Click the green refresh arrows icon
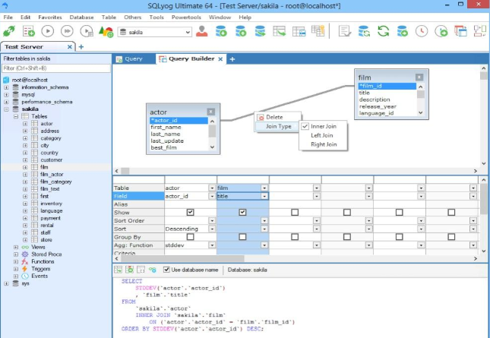 (383, 31)
